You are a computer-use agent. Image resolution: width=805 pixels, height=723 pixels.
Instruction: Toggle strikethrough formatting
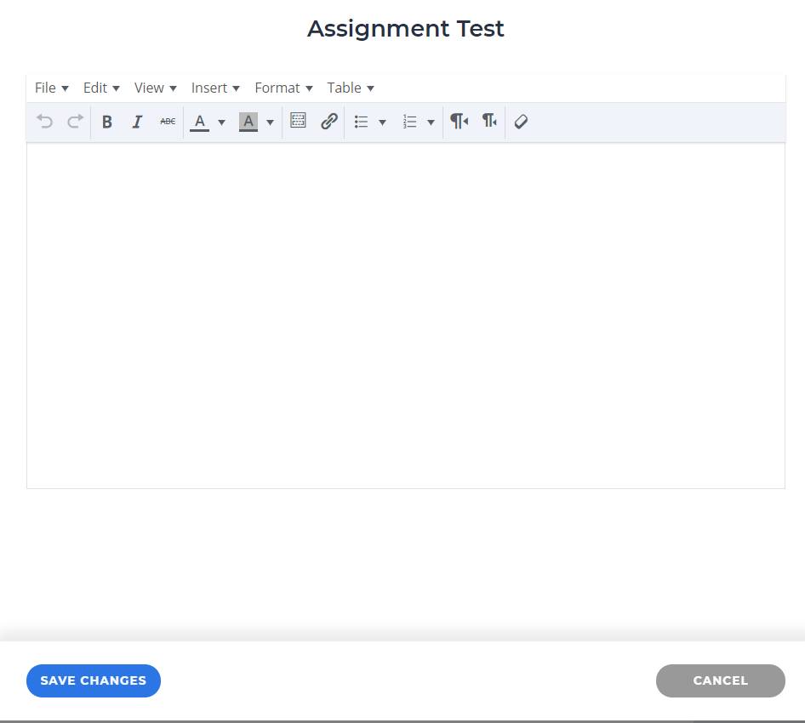[168, 122]
